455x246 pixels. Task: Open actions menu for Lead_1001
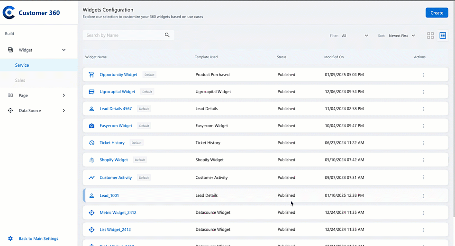[423, 196]
